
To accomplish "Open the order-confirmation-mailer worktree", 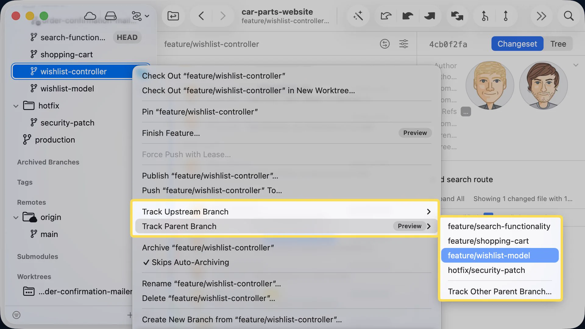I will click(78, 292).
